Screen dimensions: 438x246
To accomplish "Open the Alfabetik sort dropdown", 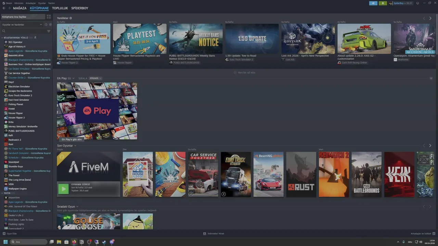I will tap(95, 78).
